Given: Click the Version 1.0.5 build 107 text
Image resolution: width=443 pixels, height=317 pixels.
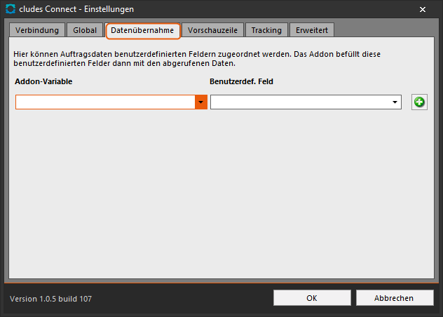Looking at the screenshot, I should click(x=51, y=299).
